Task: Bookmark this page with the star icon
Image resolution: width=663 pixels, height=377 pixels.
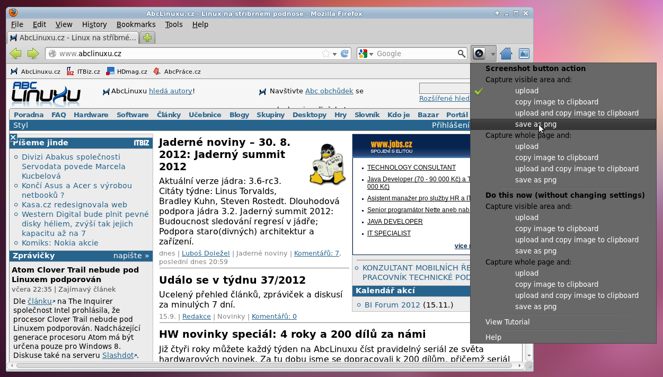Action: pos(325,54)
